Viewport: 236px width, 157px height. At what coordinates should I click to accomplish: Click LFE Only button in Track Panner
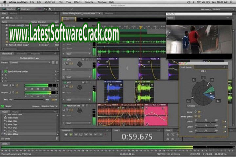coord(191,106)
